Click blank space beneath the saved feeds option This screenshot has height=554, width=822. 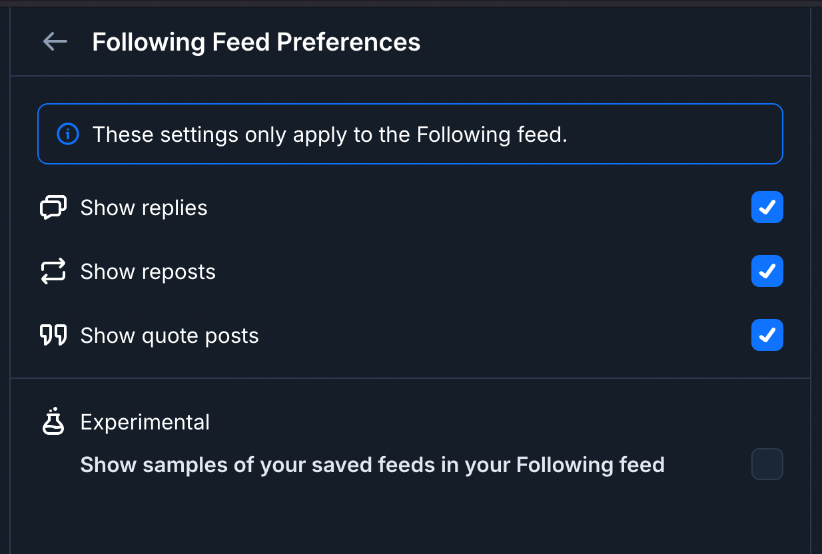tap(410, 519)
